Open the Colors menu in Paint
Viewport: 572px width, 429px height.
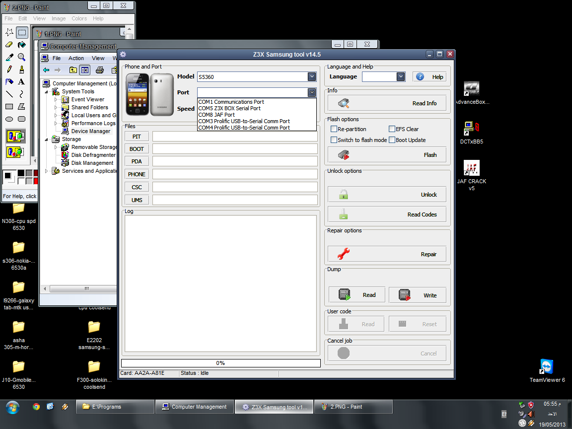tap(79, 18)
